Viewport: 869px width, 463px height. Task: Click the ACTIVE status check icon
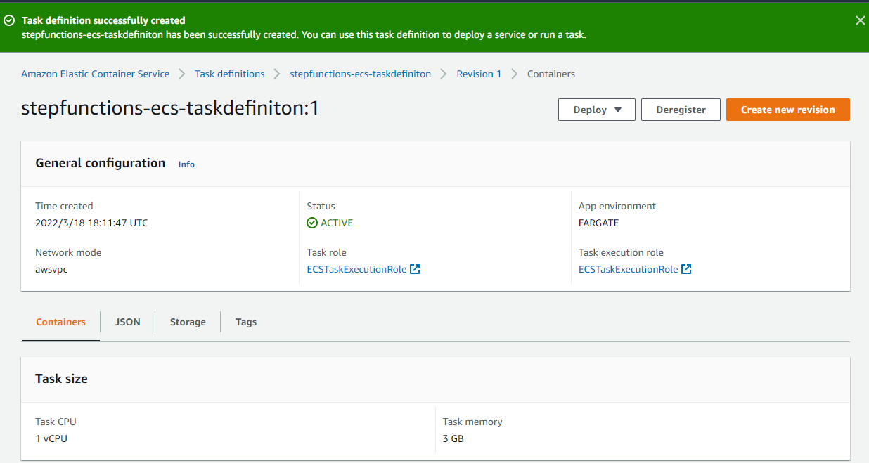311,223
